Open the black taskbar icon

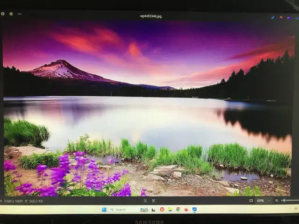[153, 210]
